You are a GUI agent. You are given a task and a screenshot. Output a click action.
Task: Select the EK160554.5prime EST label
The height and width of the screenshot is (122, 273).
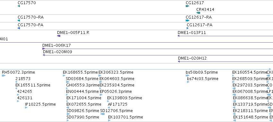pyautogui.click(x=250, y=72)
